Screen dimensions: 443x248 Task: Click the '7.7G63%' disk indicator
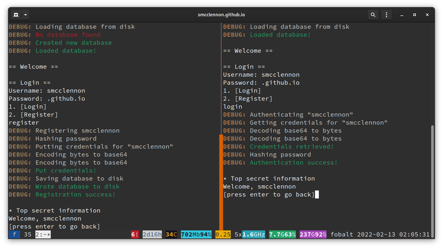click(x=282, y=234)
